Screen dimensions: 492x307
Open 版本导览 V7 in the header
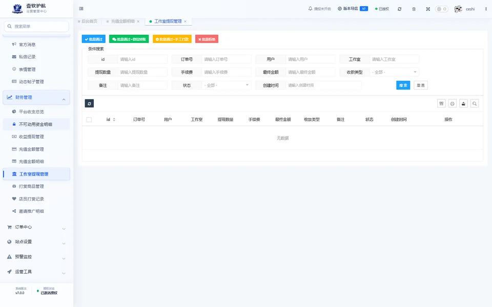tap(353, 9)
